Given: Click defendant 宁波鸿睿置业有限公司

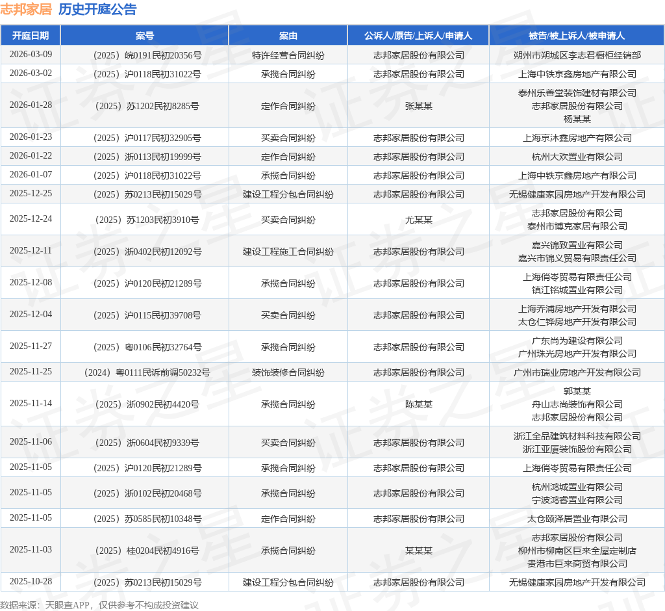Looking at the screenshot, I should [577, 500].
